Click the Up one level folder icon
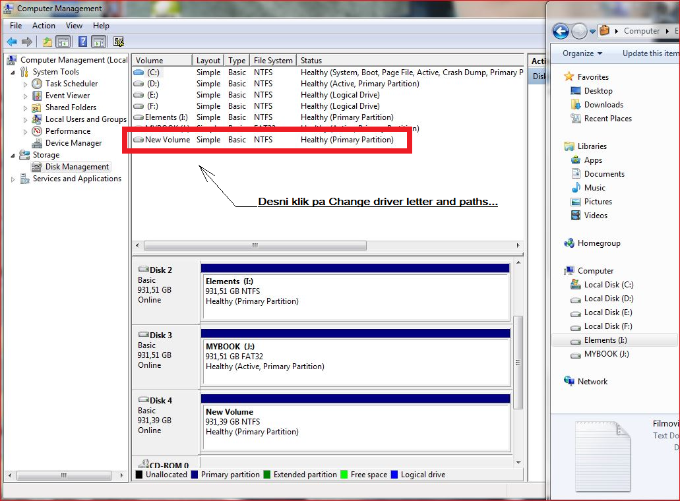The width and height of the screenshot is (680, 501). click(x=47, y=42)
